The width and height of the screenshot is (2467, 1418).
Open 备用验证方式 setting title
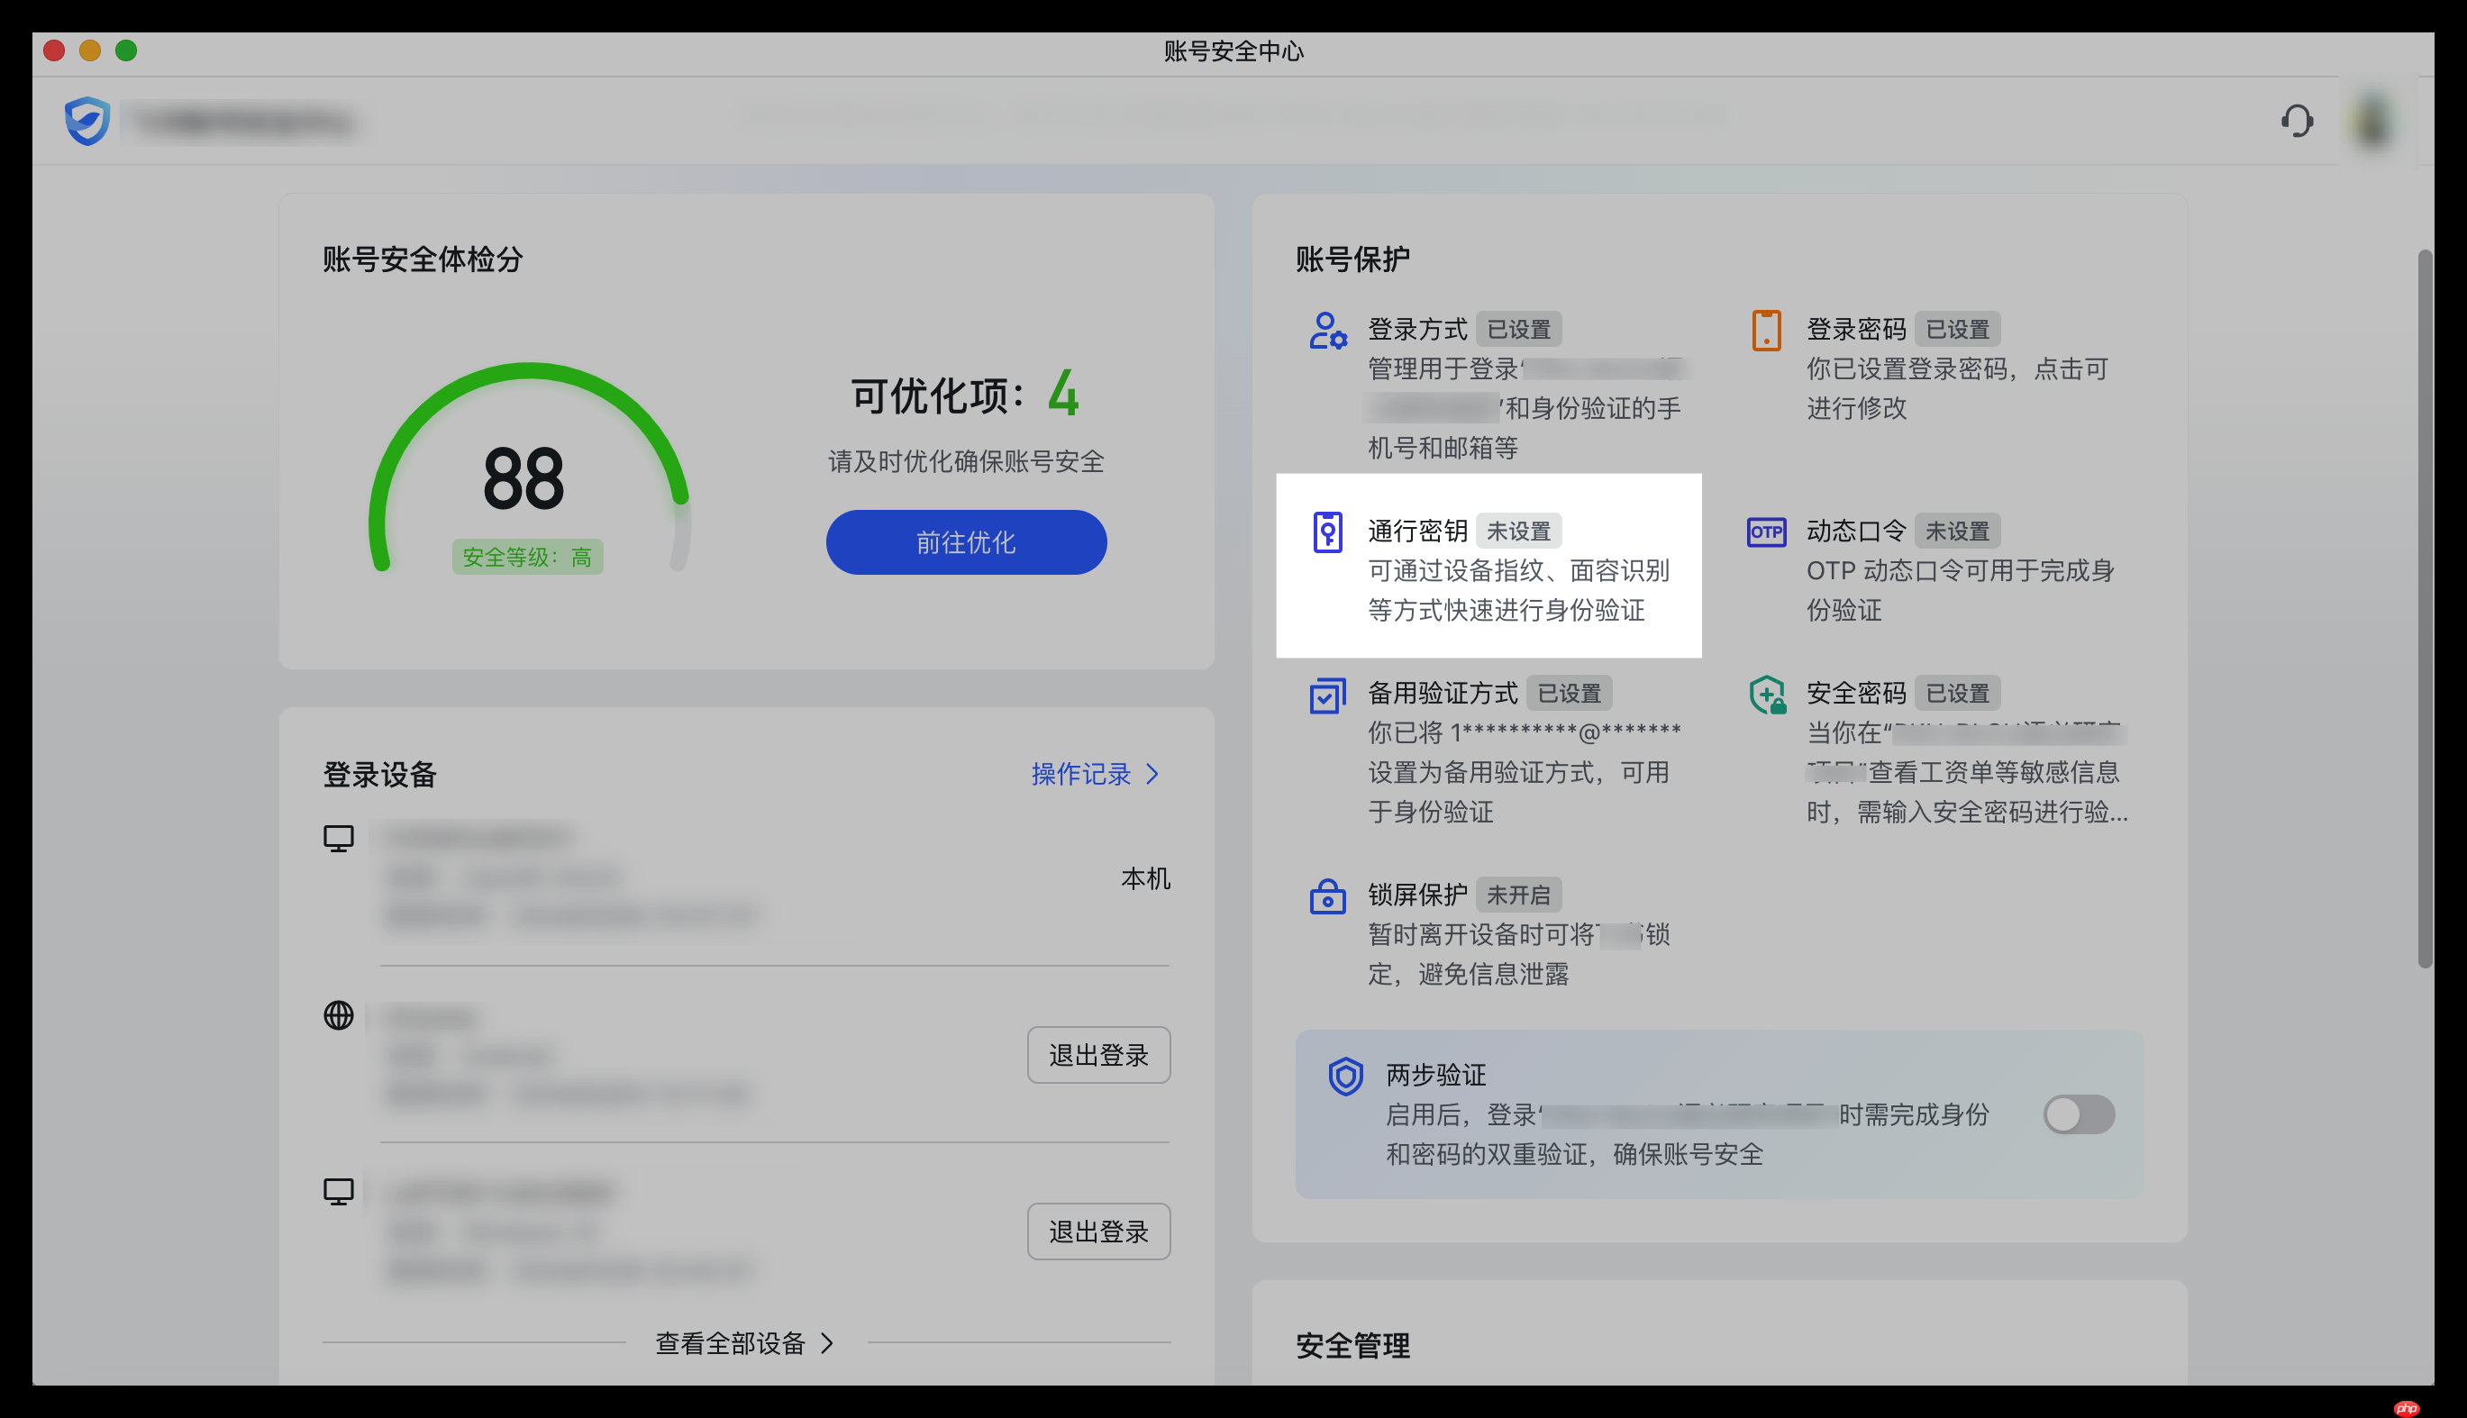tap(1443, 694)
